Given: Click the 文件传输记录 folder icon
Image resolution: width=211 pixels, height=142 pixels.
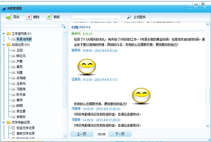Looking at the screenshot, I should tap(8, 123).
